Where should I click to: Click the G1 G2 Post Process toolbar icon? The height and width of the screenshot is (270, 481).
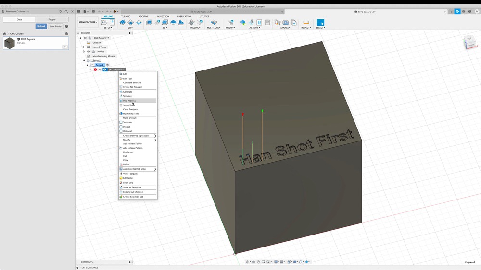pyautogui.click(x=259, y=23)
